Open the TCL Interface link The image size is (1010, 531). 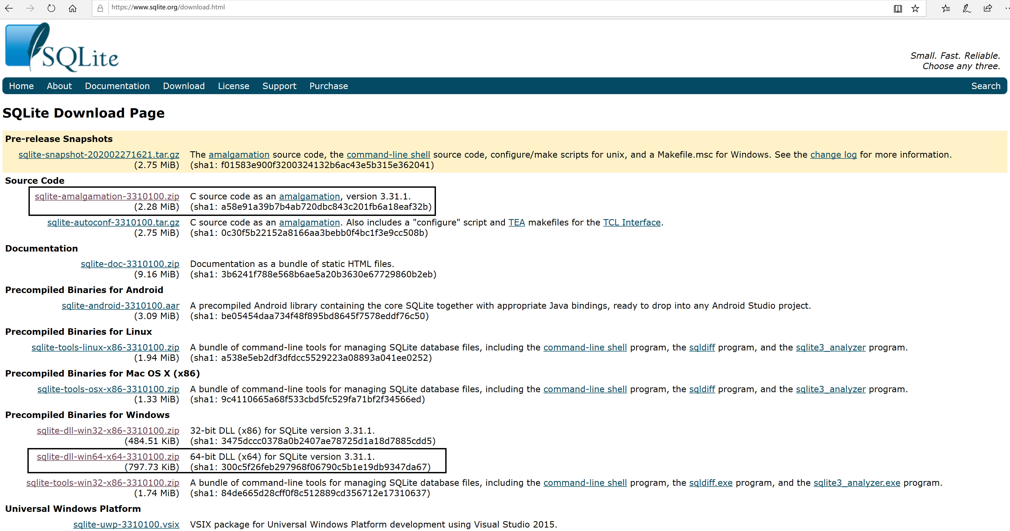click(x=632, y=223)
